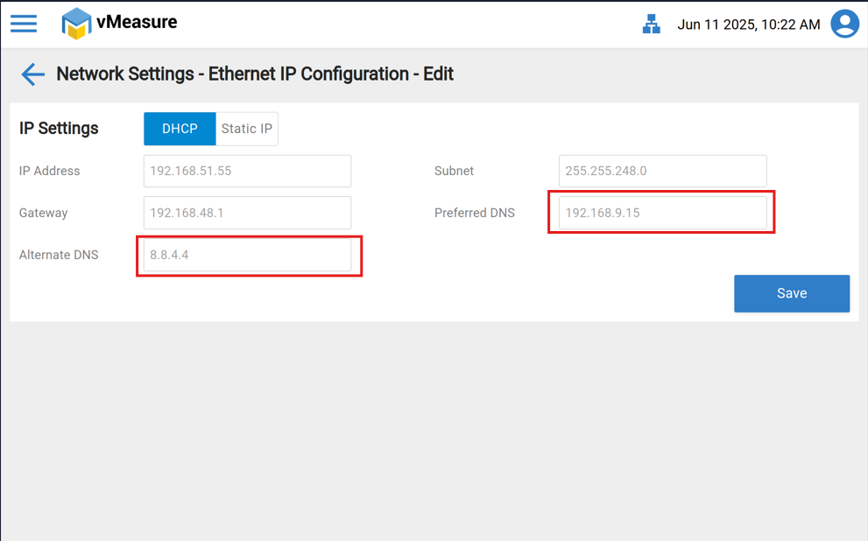Click the Preferred DNS input box

(x=662, y=213)
